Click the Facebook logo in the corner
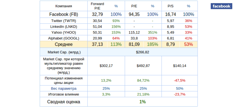This screenshot has height=108, width=237. tap(221, 6)
